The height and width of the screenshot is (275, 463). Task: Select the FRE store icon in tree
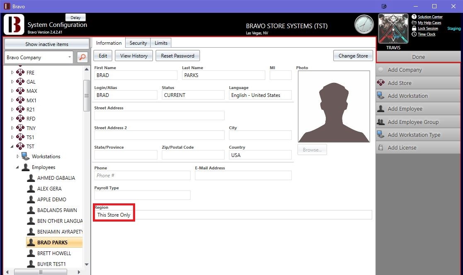click(20, 72)
